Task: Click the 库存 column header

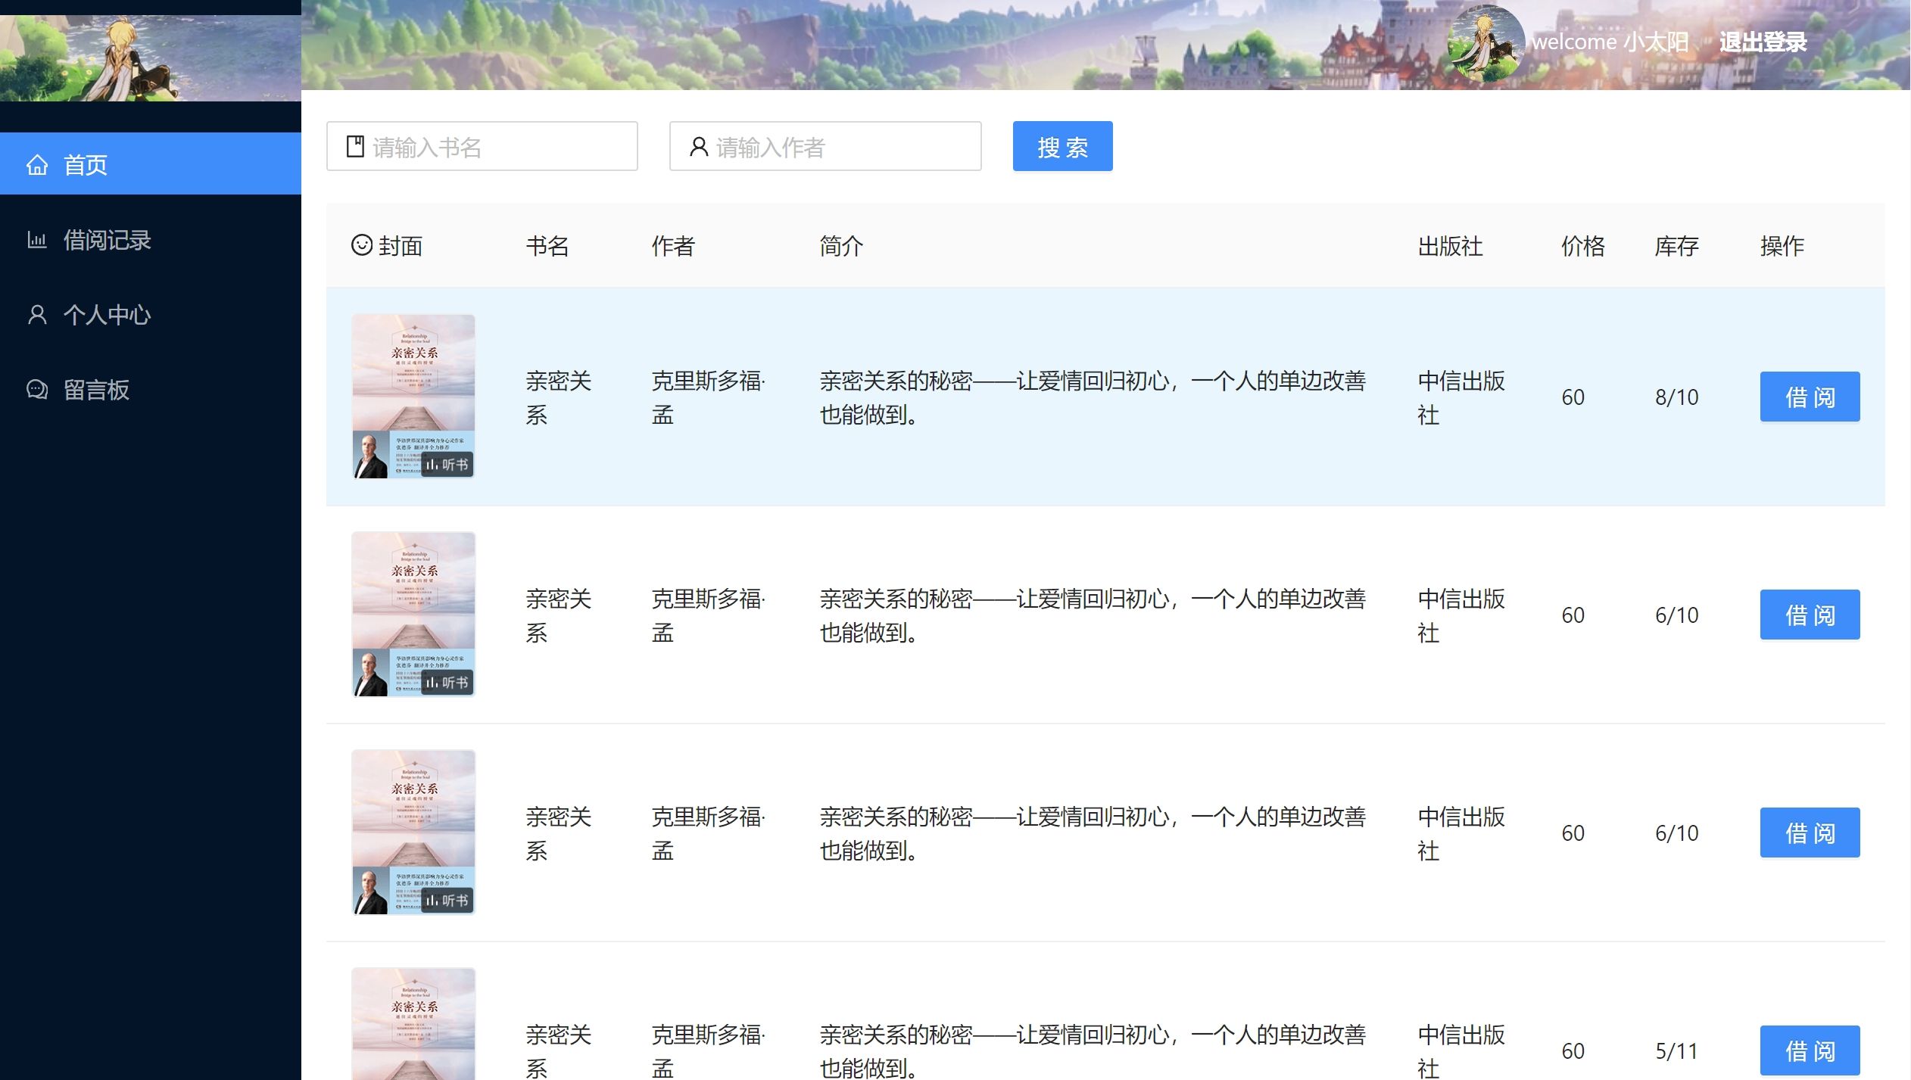Action: (x=1677, y=245)
